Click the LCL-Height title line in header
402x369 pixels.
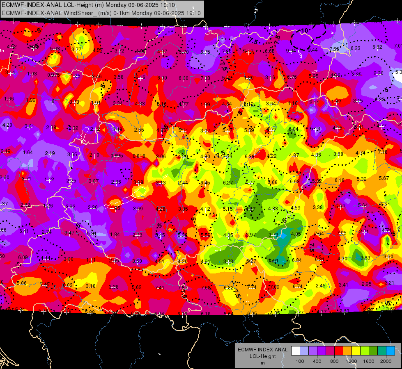pos(88,5)
